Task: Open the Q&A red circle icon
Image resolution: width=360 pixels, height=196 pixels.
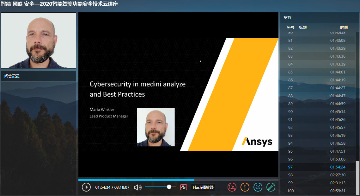Action: click(x=232, y=187)
